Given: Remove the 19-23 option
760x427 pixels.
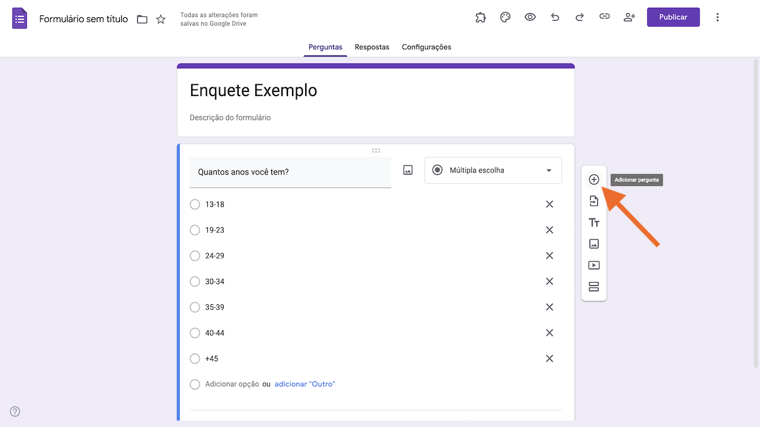Looking at the screenshot, I should point(549,230).
